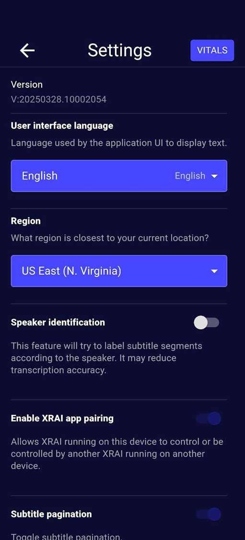Click the Version label
Screen dimensions: 245x540
click(x=27, y=84)
